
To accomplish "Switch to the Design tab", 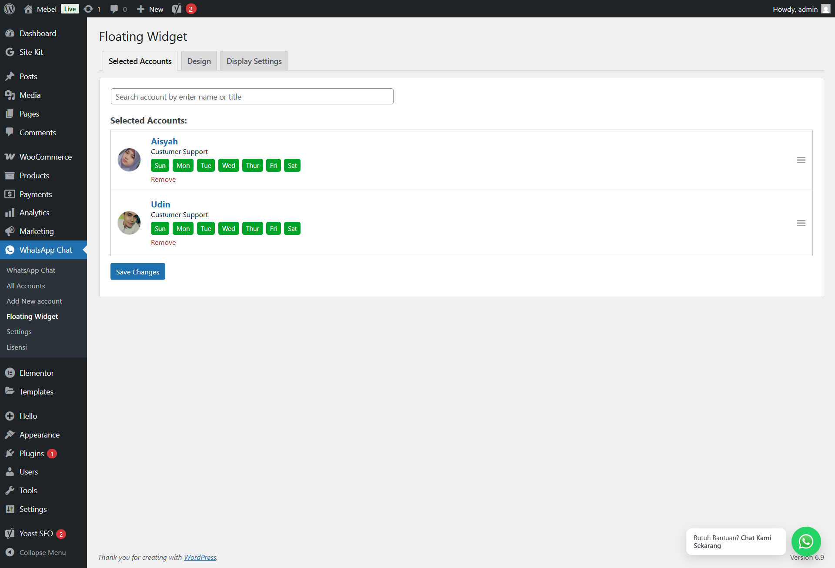I will coord(199,61).
